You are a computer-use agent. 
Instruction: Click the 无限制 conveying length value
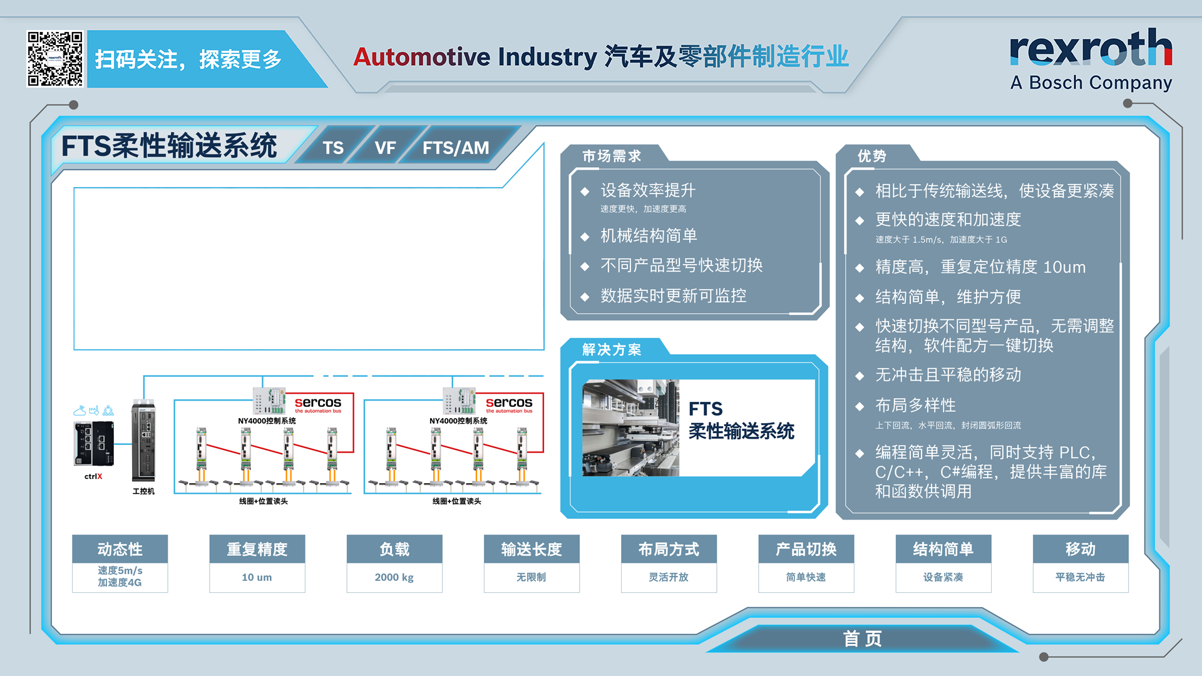[532, 577]
